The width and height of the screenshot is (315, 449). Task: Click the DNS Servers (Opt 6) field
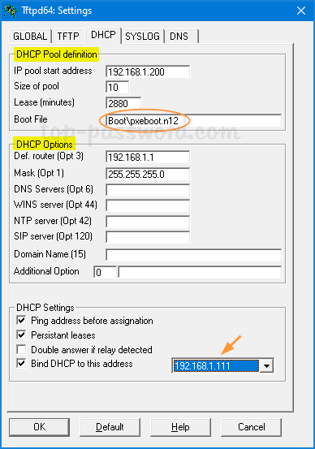click(x=148, y=190)
